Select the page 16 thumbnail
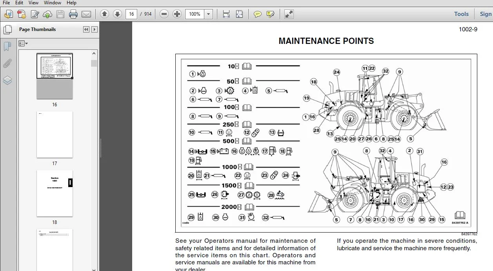 [x=55, y=76]
